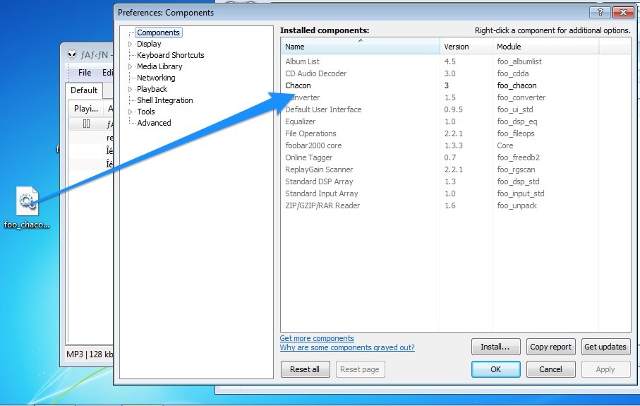Click version 0.9.5 in the components list

tap(453, 109)
